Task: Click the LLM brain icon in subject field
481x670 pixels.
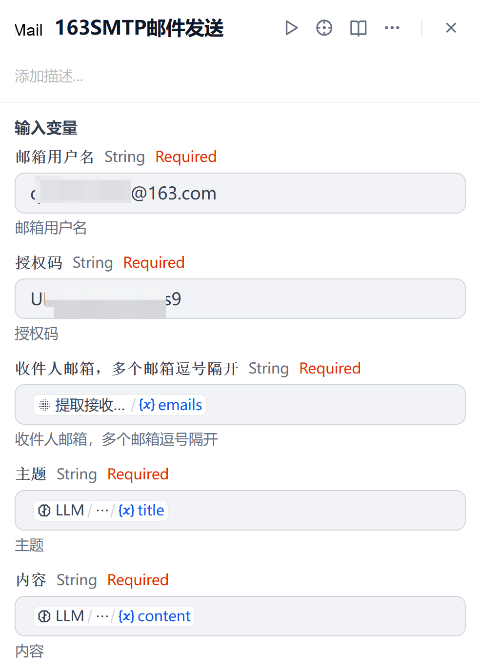Action: click(44, 511)
